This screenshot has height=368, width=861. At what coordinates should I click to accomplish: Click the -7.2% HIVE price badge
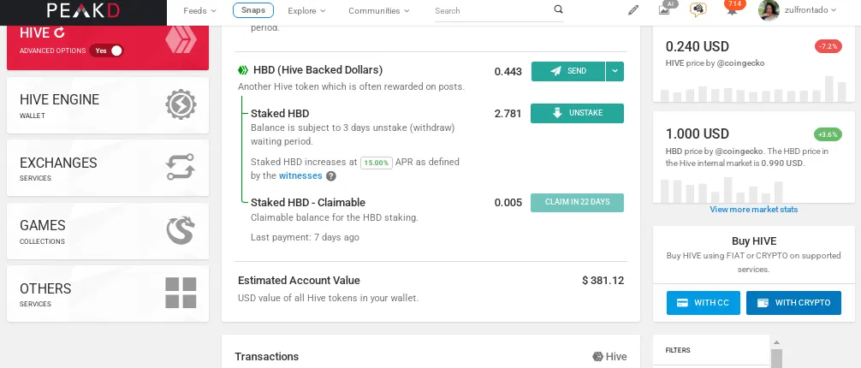[x=828, y=47]
